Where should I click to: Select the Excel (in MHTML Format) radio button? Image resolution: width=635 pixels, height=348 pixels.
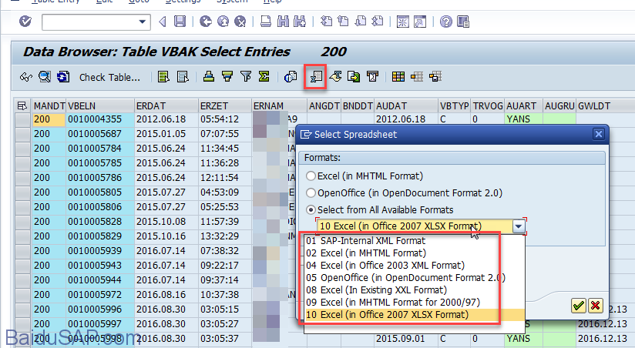click(311, 176)
